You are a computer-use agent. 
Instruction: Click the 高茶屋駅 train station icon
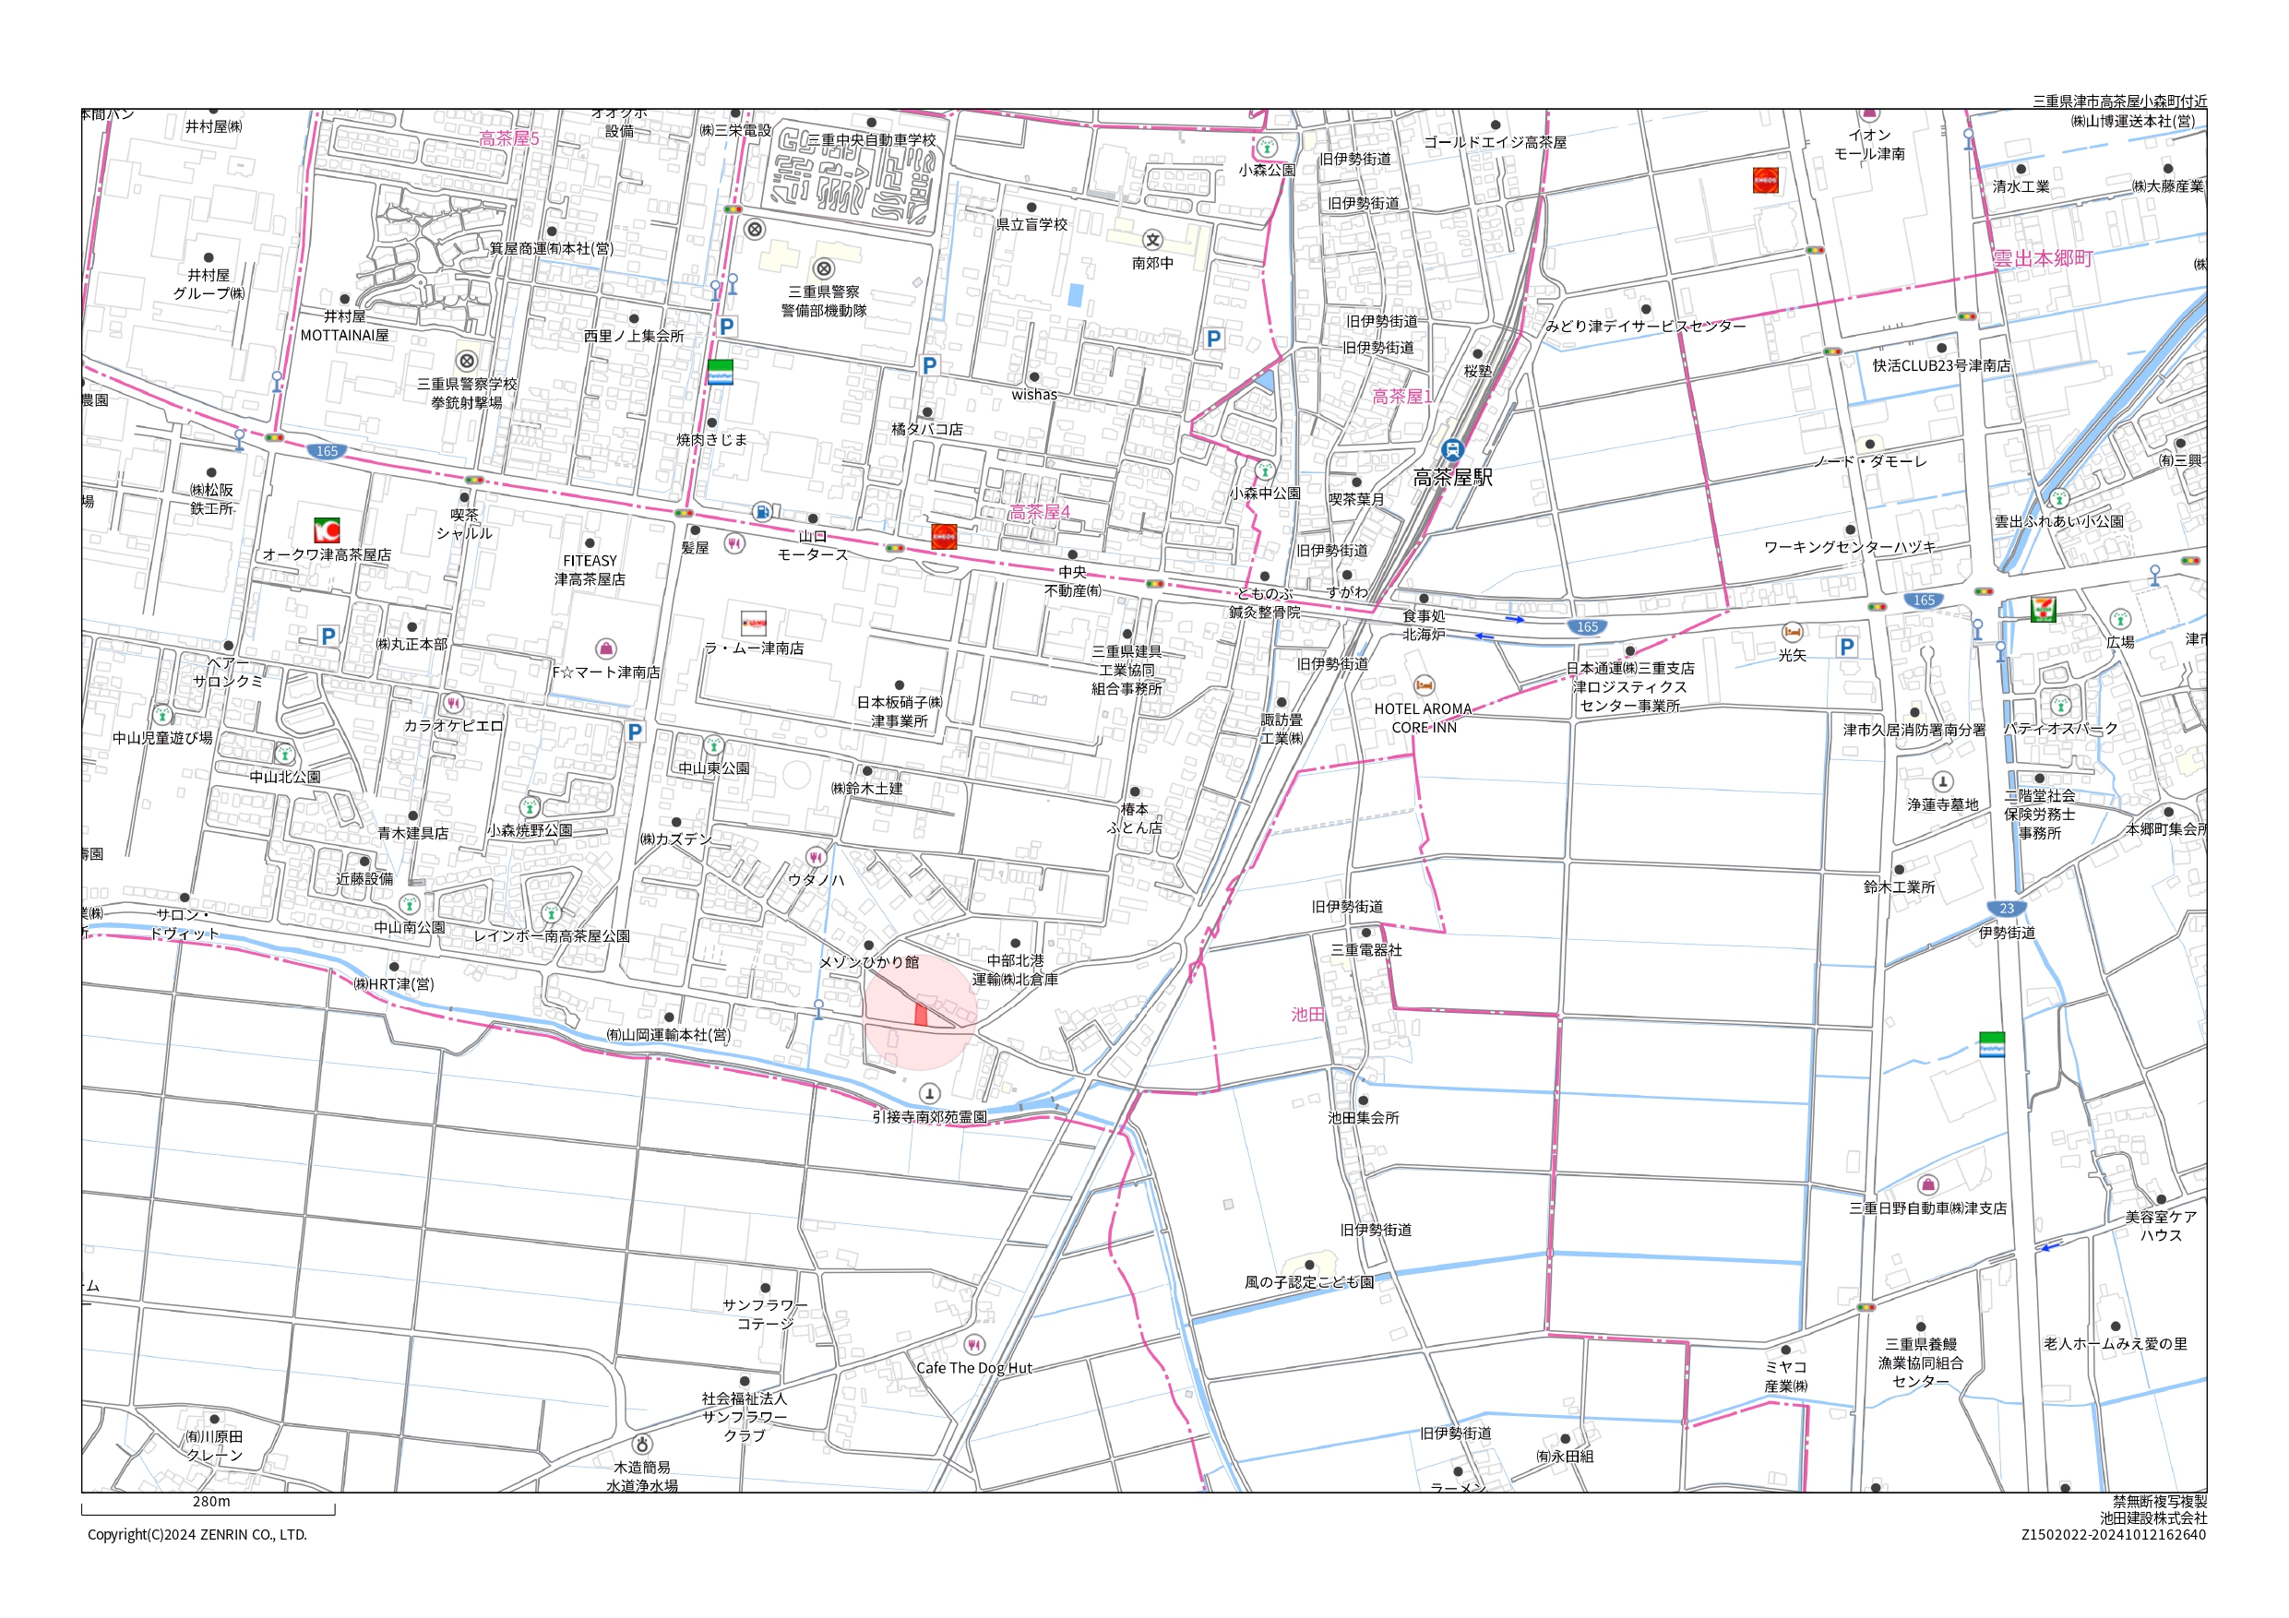pyautogui.click(x=1451, y=450)
